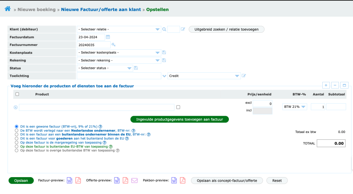Screen dimensions: 353x194
Task: Help icon for goederen buiten de EU
Action: [127, 139]
